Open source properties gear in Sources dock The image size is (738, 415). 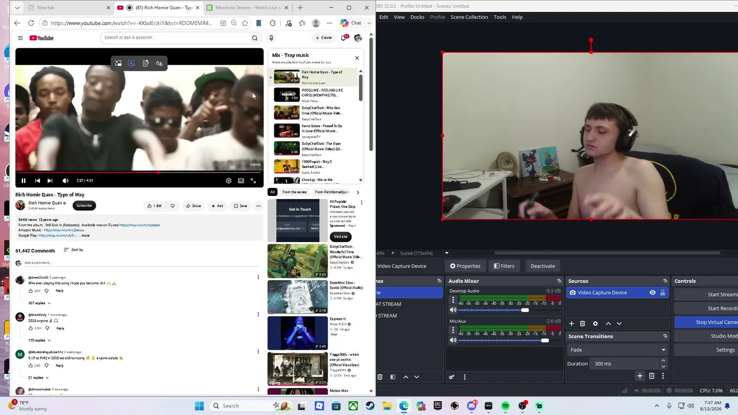[x=596, y=323]
